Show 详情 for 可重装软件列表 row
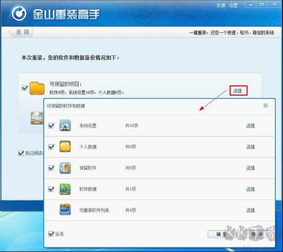283x252 pixels. [x=251, y=210]
